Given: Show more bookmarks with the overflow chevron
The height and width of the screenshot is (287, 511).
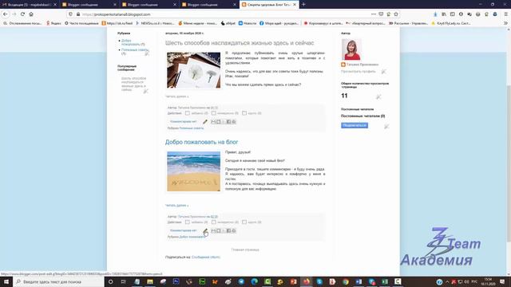Looking at the screenshot, I should pos(505,23).
